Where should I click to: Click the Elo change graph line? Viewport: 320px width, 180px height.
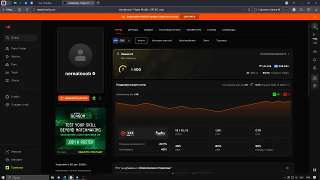(x=203, y=106)
